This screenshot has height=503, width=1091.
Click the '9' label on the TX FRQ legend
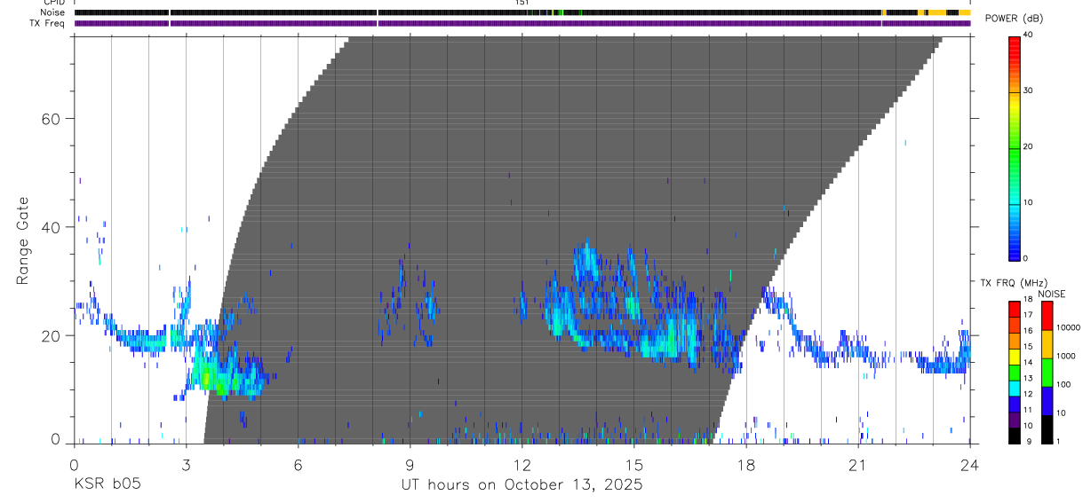(1029, 441)
